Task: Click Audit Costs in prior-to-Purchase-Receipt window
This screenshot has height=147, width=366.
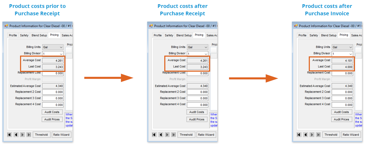Action: 52,112
